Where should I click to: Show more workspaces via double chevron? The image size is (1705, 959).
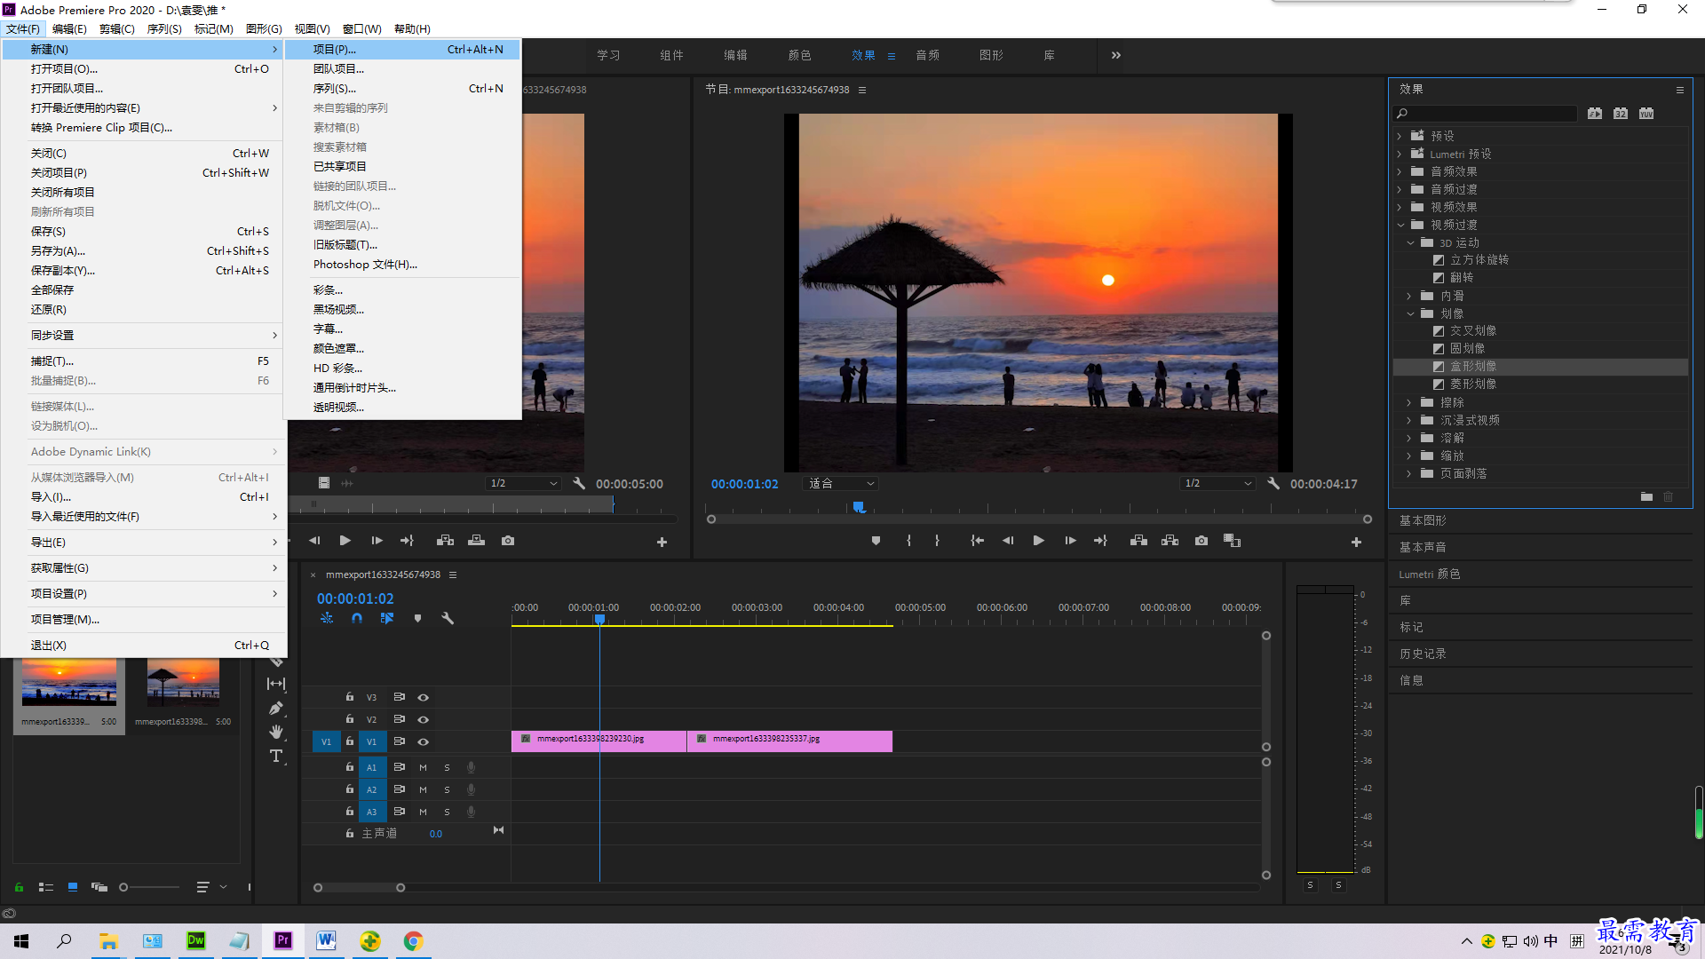click(1116, 55)
